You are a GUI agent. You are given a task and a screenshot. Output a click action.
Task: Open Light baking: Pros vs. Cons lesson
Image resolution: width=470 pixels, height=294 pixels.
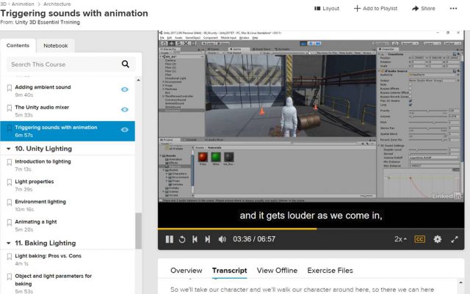point(48,256)
